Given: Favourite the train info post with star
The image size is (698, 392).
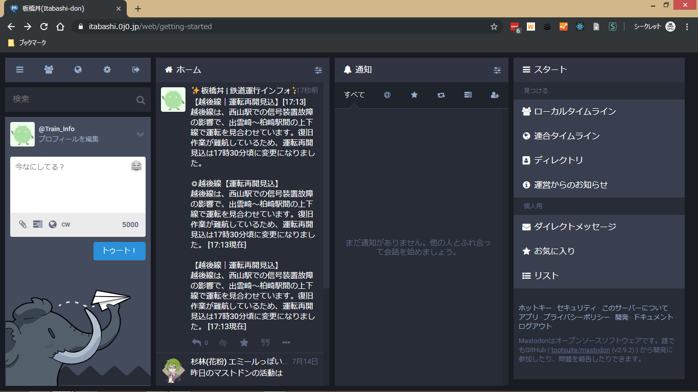Looking at the screenshot, I should coord(244,342).
